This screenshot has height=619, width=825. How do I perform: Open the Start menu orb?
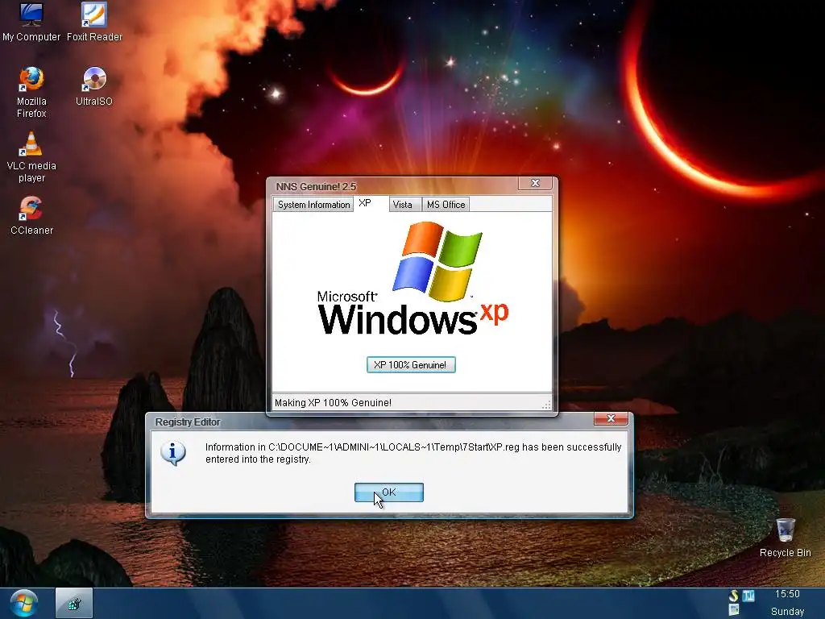[23, 603]
